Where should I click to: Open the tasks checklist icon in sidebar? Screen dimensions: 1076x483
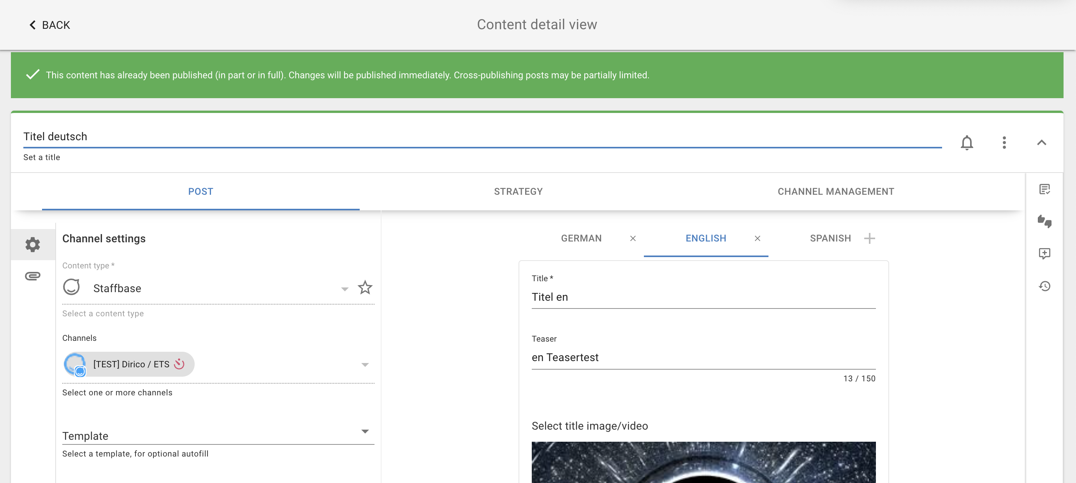(x=1045, y=189)
